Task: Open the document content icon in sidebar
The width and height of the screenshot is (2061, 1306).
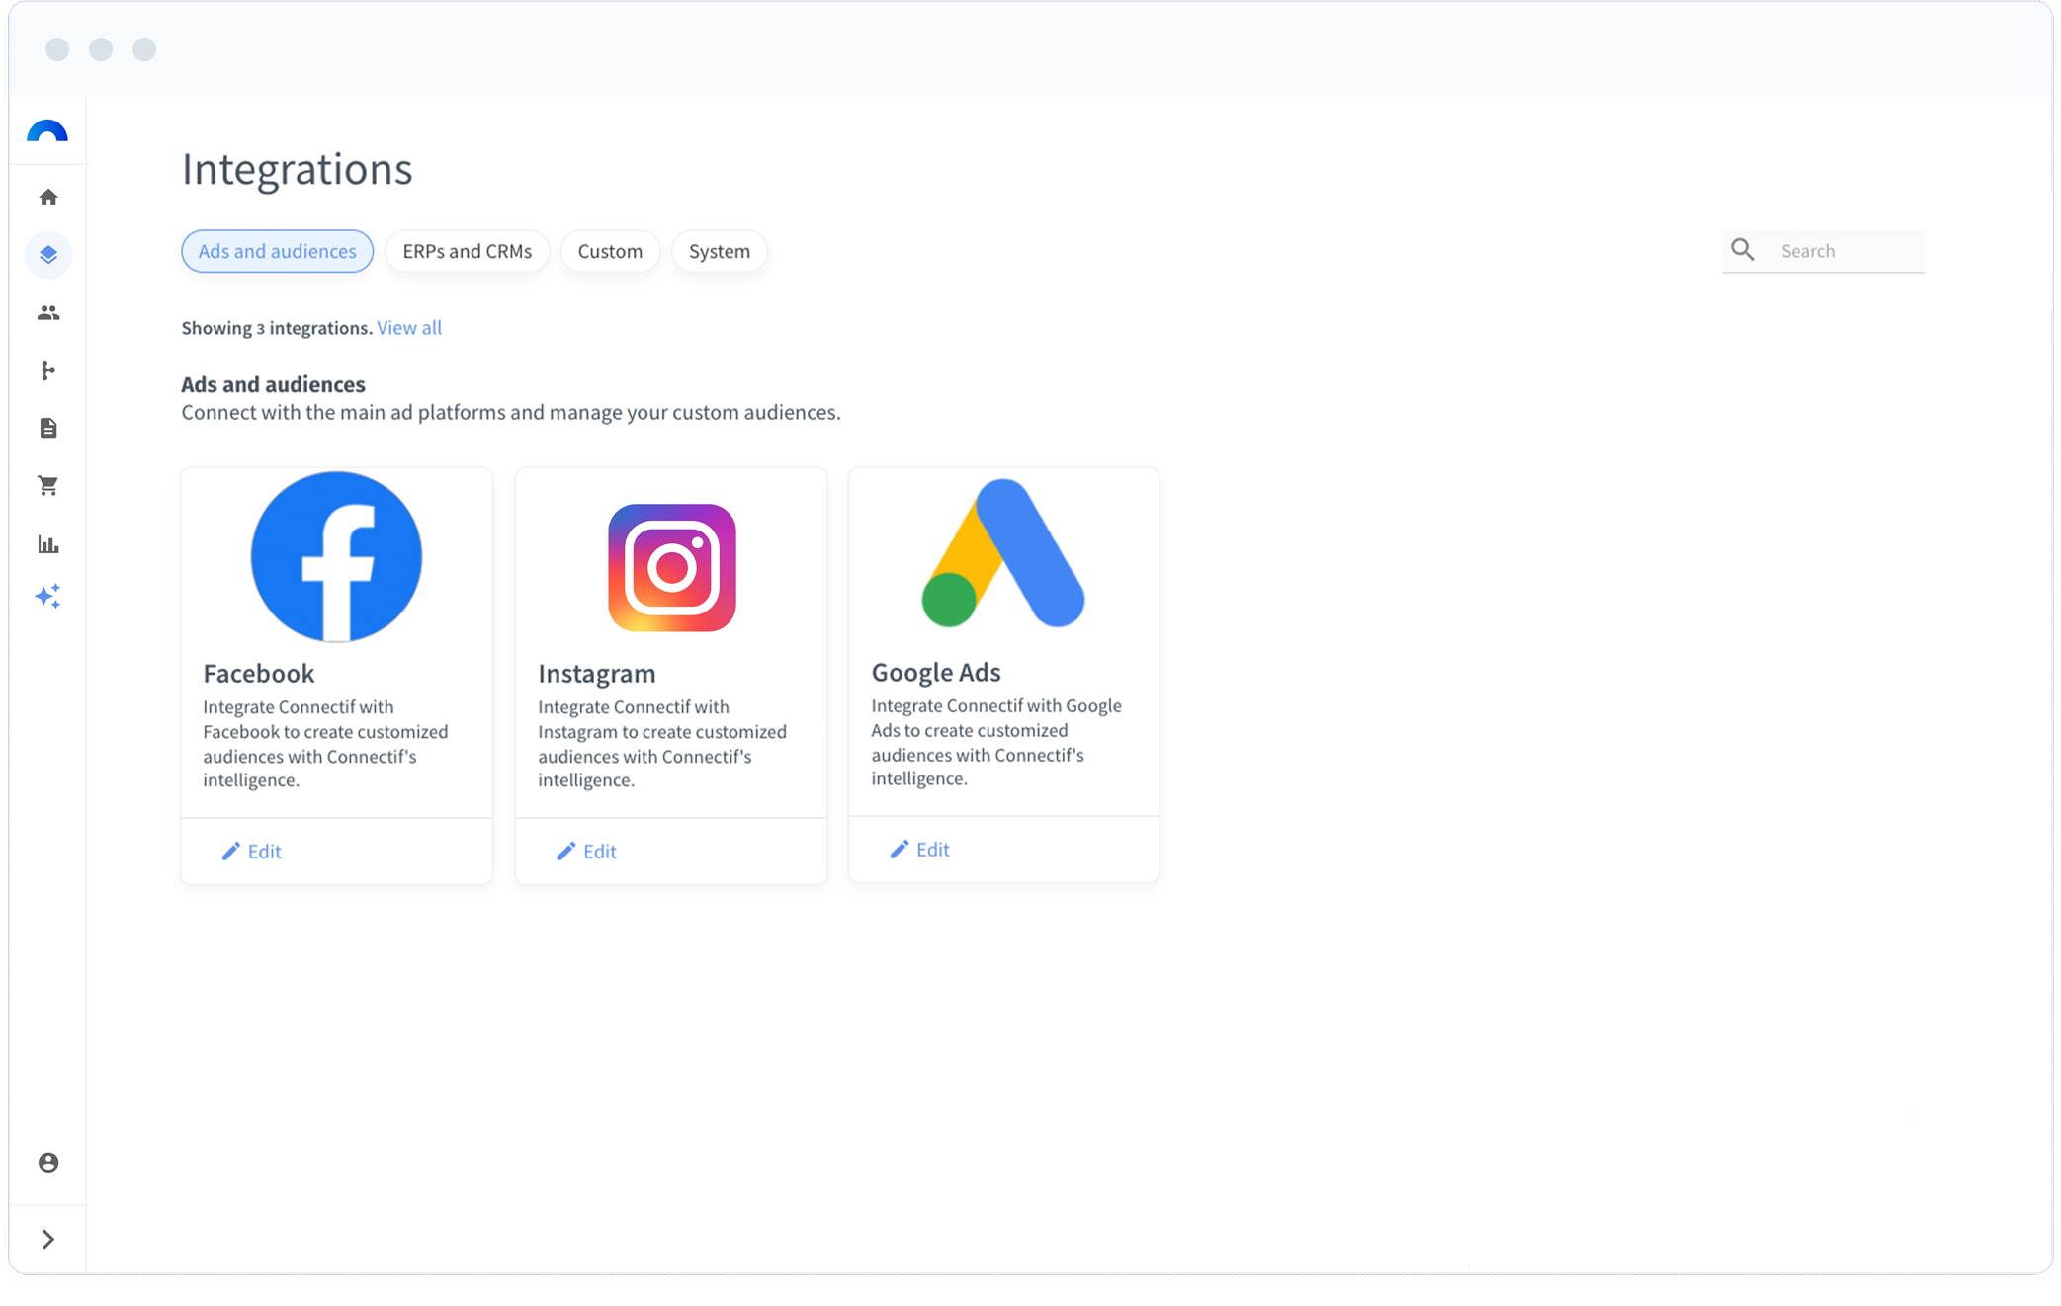Action: [x=48, y=428]
